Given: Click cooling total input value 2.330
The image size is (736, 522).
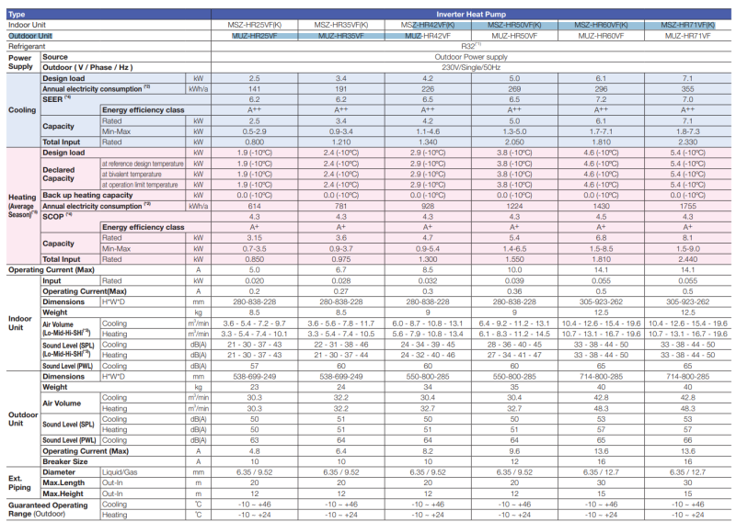Looking at the screenshot, I should point(687,142).
